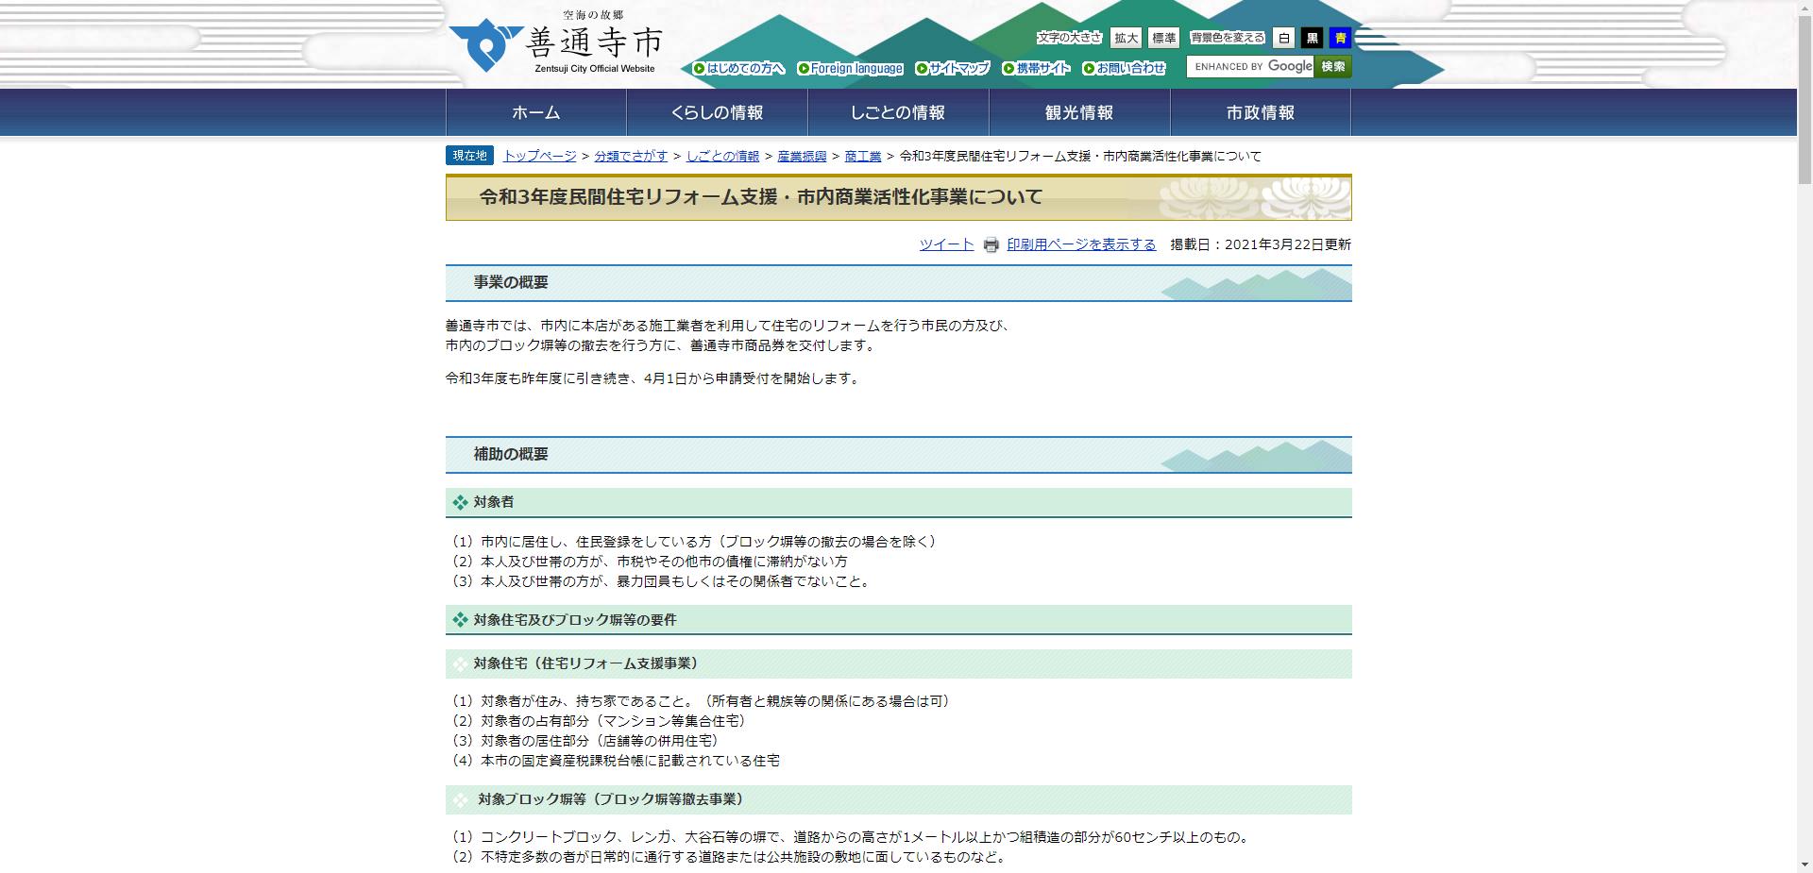Switch background color to 黒 (black)
The height and width of the screenshot is (873, 1813).
[x=1312, y=38]
